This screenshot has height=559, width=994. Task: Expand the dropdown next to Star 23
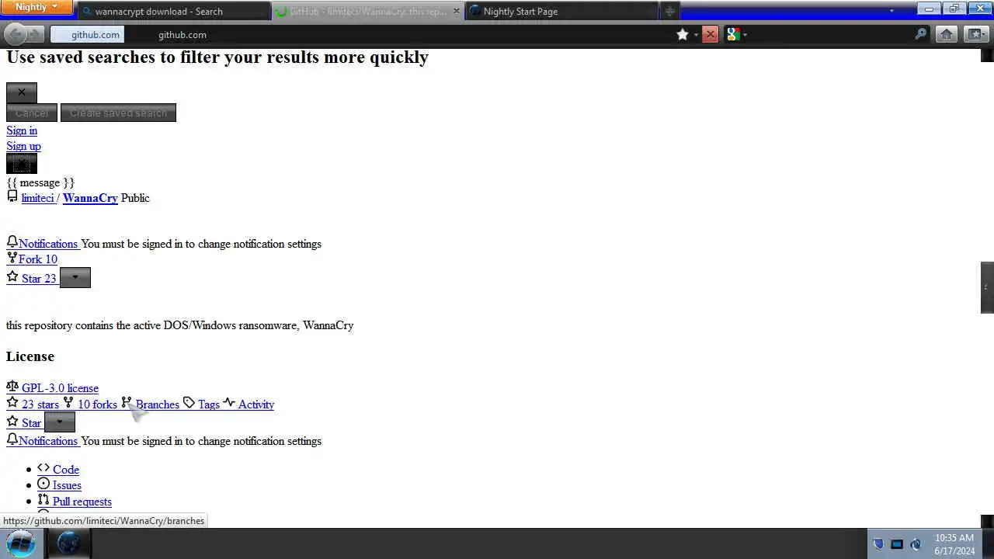[x=75, y=277]
